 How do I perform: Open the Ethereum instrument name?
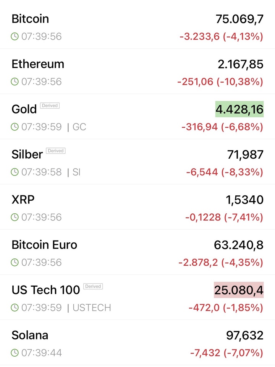[38, 64]
